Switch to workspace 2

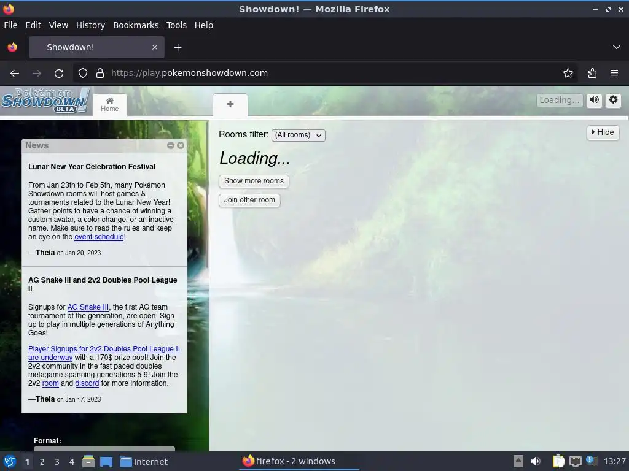[42, 462]
